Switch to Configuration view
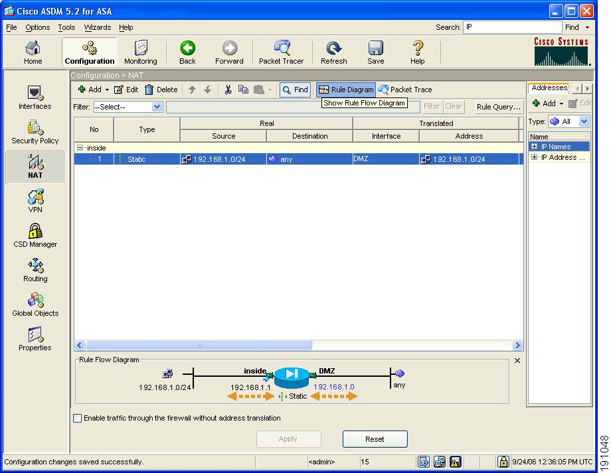 90,52
